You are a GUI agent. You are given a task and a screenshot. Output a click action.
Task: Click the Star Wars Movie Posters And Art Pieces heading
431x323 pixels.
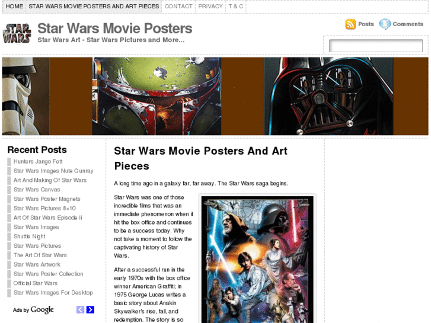(200, 158)
